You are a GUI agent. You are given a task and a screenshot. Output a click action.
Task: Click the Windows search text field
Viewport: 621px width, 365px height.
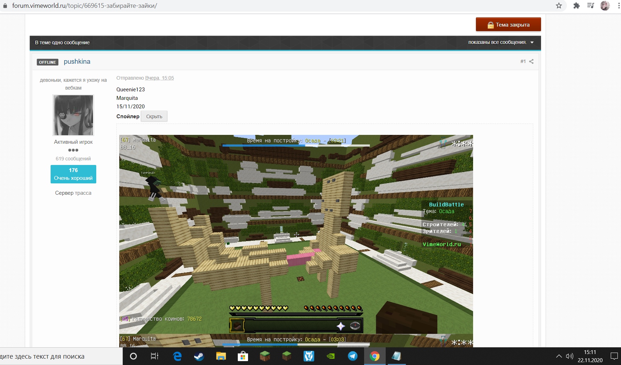(61, 356)
